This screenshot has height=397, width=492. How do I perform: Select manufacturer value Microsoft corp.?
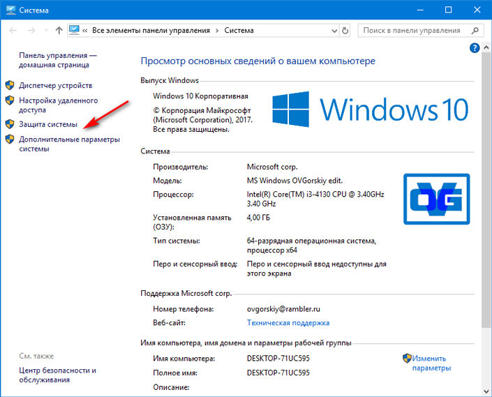[x=272, y=167]
